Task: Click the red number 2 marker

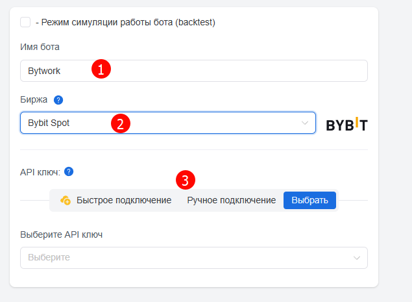Action: 121,123
